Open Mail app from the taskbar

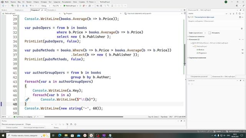(x=78, y=135)
